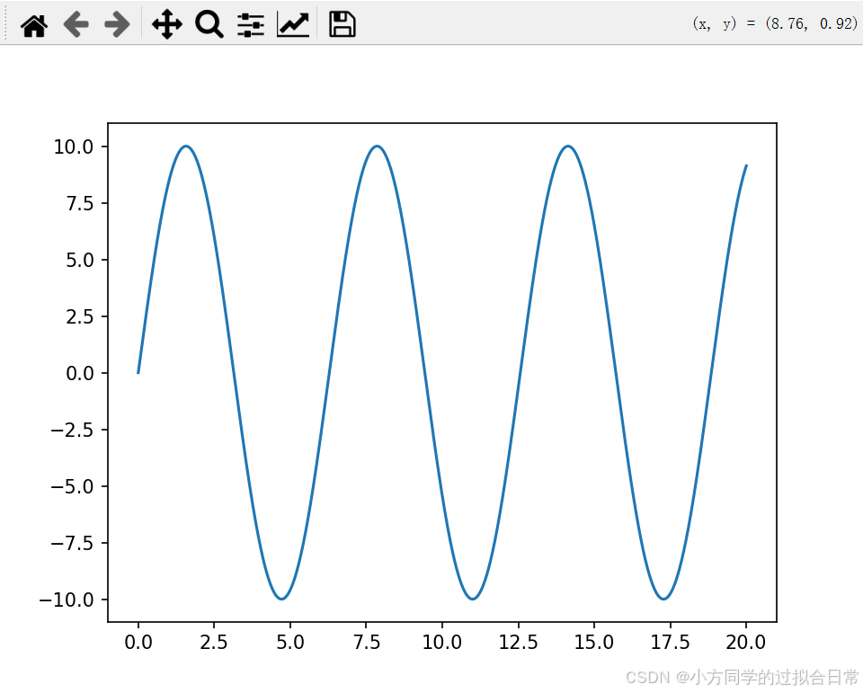This screenshot has height=693, width=863.
Task: Click the Home view icon
Action: pyautogui.click(x=34, y=24)
